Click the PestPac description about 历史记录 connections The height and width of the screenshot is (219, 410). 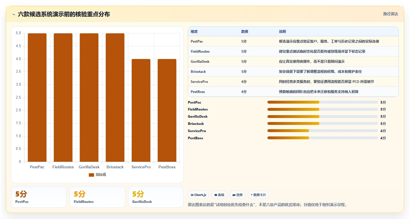(329, 41)
